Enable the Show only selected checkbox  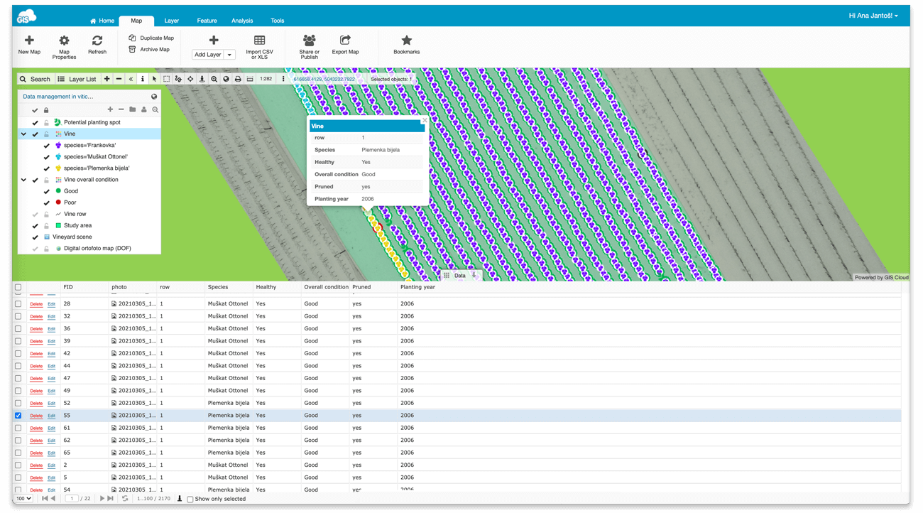pos(190,499)
